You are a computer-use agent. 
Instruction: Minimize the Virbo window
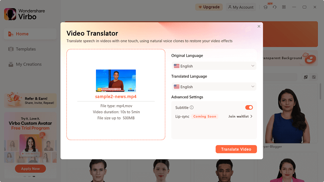point(294,7)
